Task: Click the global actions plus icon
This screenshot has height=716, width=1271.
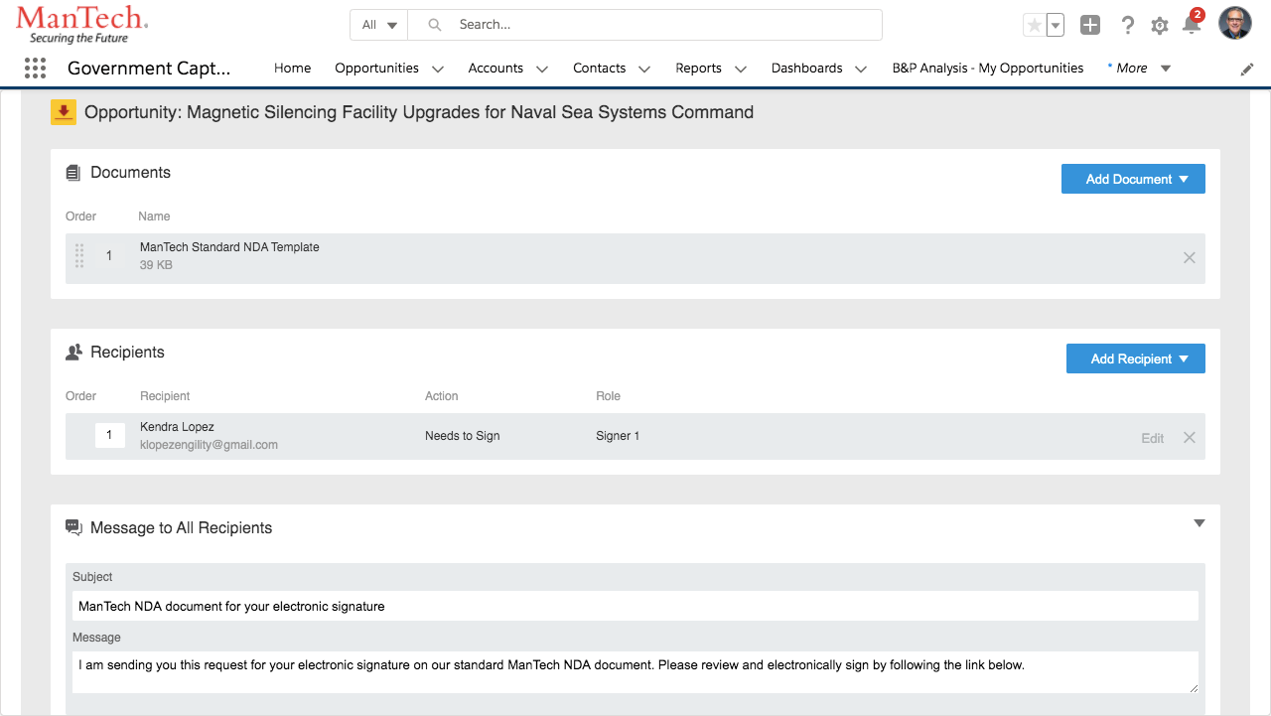Action: coord(1090,26)
